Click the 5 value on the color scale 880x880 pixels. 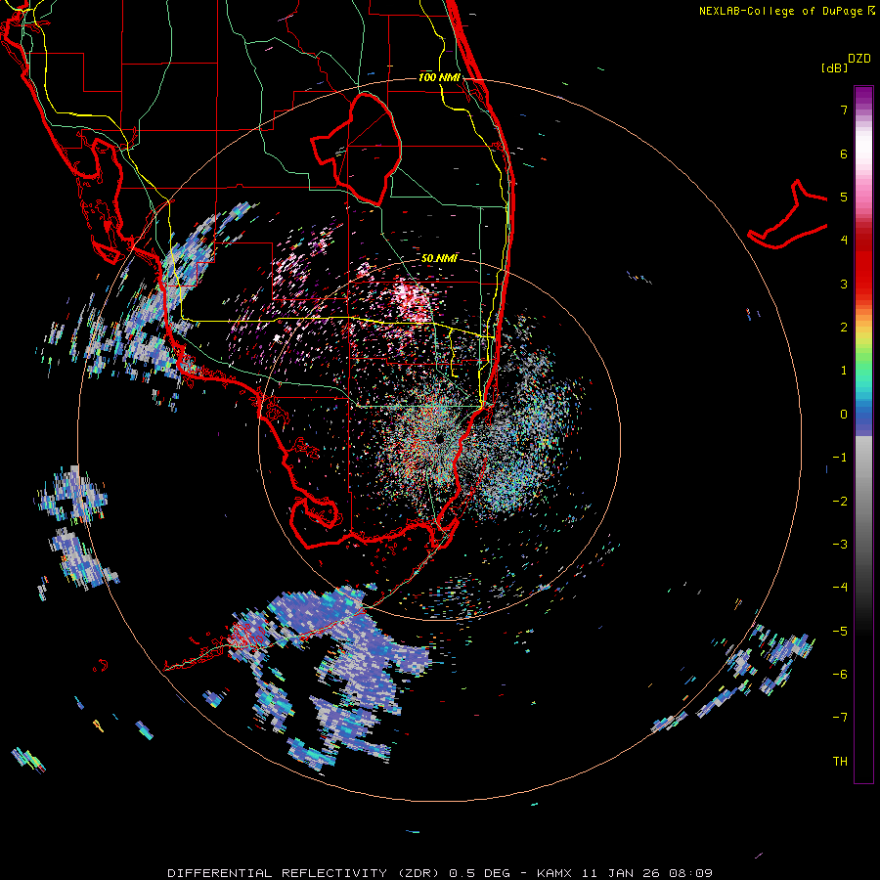click(844, 197)
